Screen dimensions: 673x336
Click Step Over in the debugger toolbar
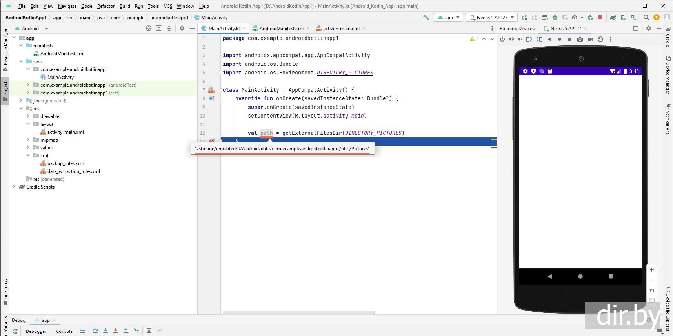click(95, 331)
